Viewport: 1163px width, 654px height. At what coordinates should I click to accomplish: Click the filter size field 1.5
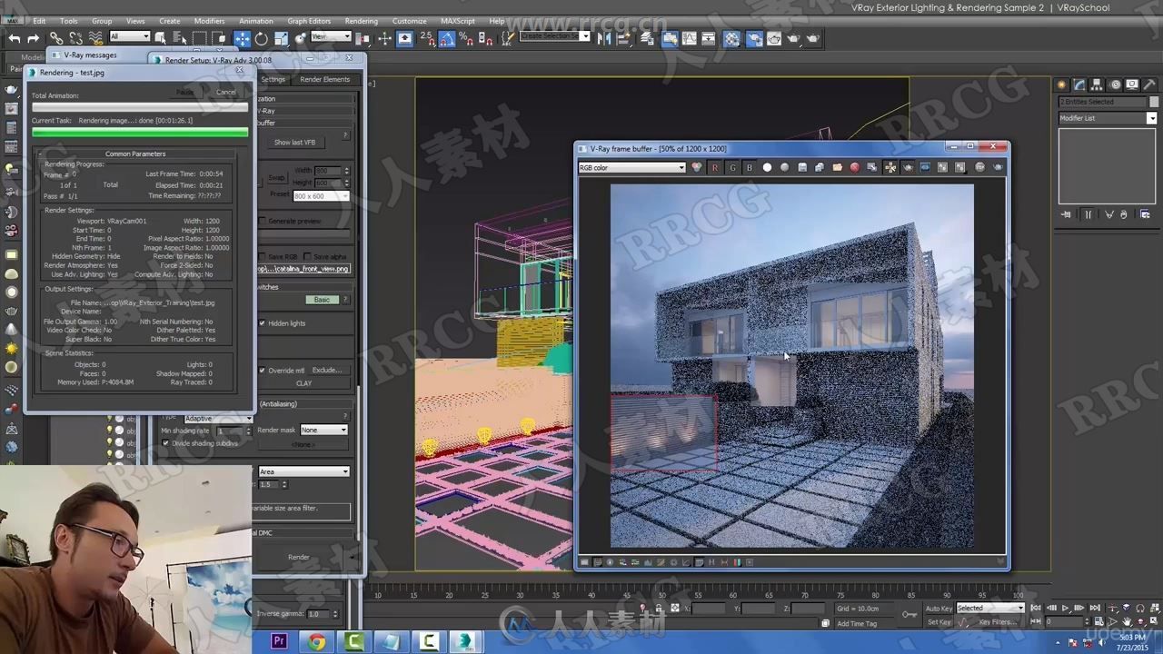tap(269, 484)
